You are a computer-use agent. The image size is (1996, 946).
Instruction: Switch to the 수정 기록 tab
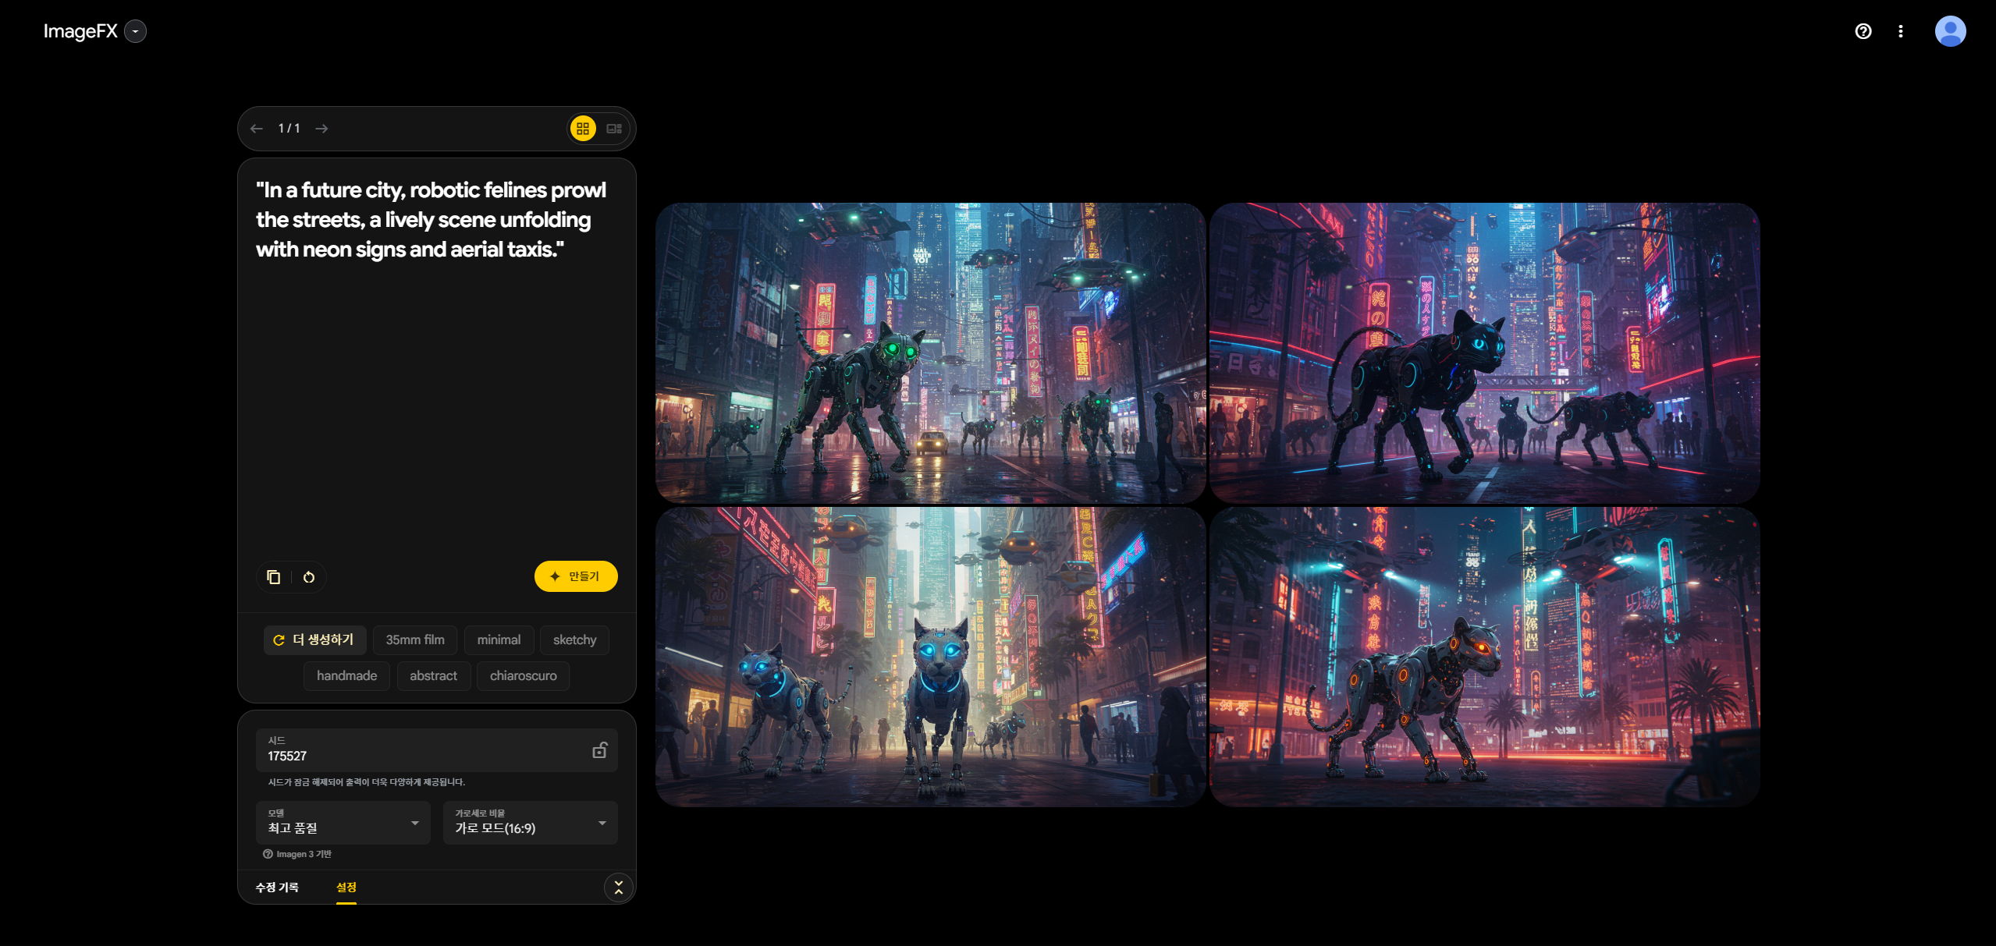(277, 888)
